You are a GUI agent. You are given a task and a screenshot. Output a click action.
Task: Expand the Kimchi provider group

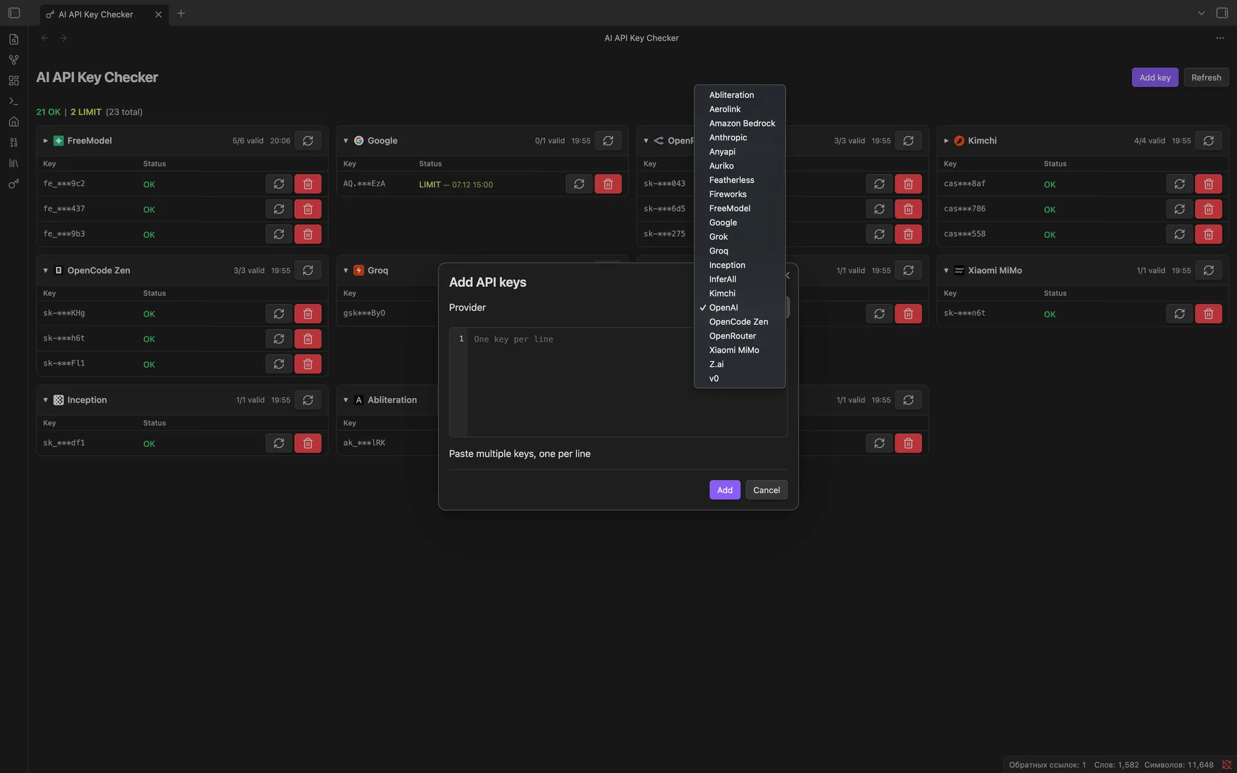(946, 141)
